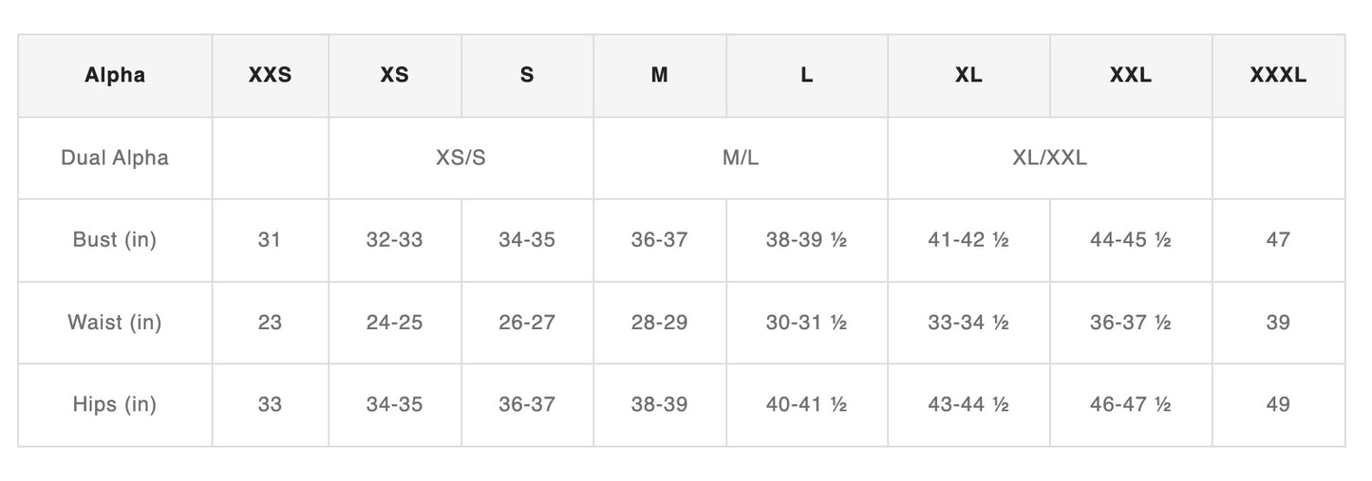Select the Dual Alpha row label
The width and height of the screenshot is (1372, 481).
coord(115,157)
